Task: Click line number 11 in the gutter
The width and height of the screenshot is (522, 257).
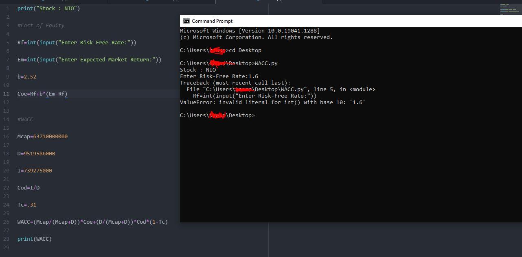Action: (x=6, y=94)
